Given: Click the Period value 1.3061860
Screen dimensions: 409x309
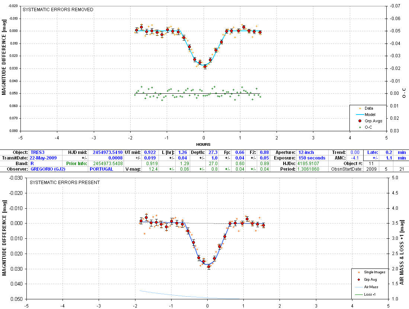Looking at the screenshot, I should pos(308,169).
